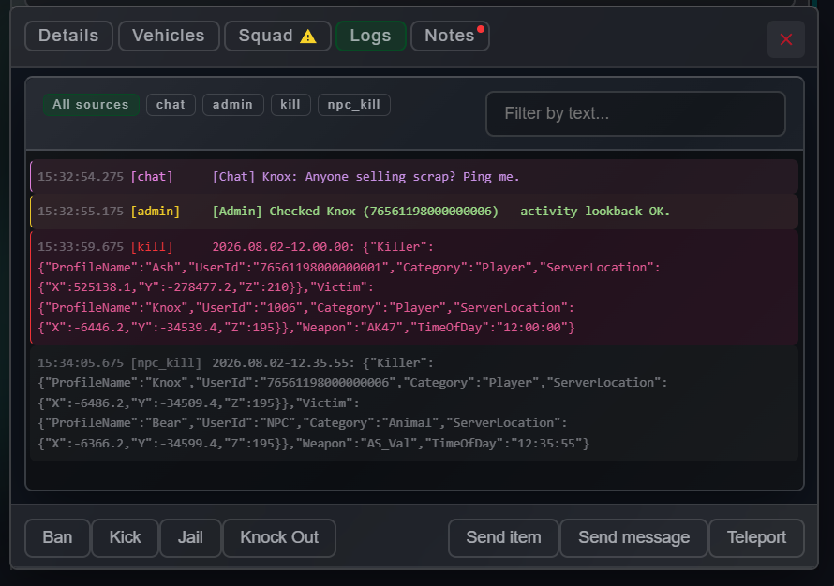Click the 15:33:59.675 timestamp
Viewport: 834px width, 586px height.
click(81, 247)
